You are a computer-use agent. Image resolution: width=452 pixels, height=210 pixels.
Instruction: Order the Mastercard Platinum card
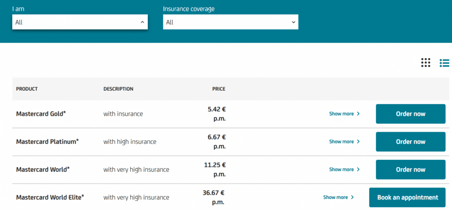[411, 142]
